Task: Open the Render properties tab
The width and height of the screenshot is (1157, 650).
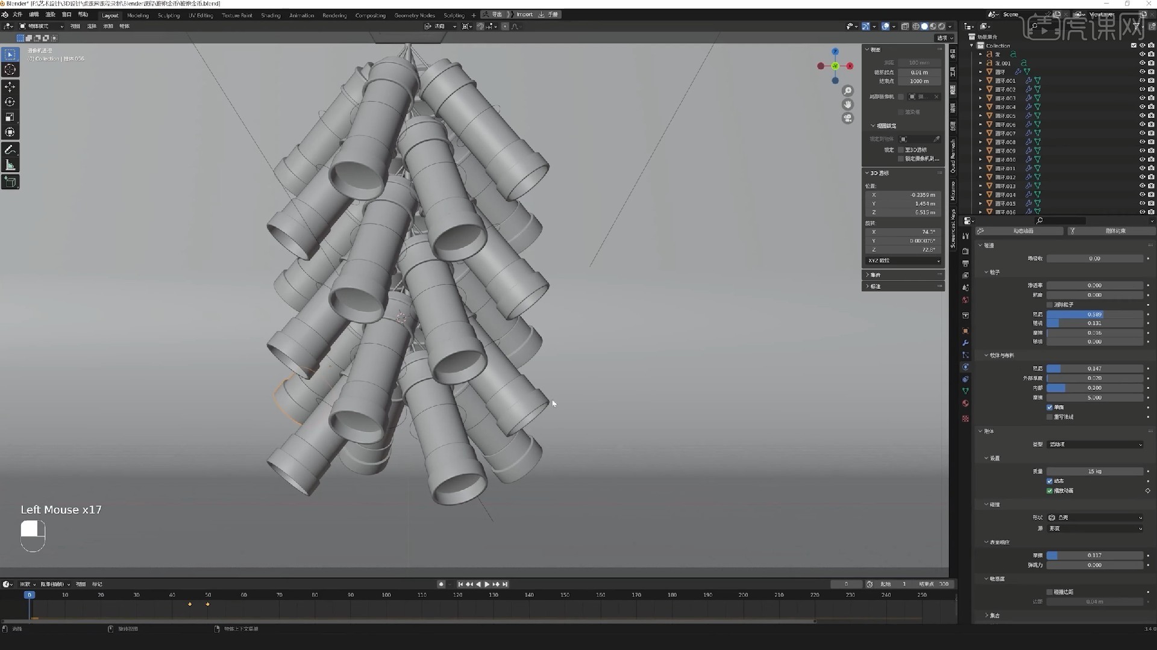Action: click(965, 252)
